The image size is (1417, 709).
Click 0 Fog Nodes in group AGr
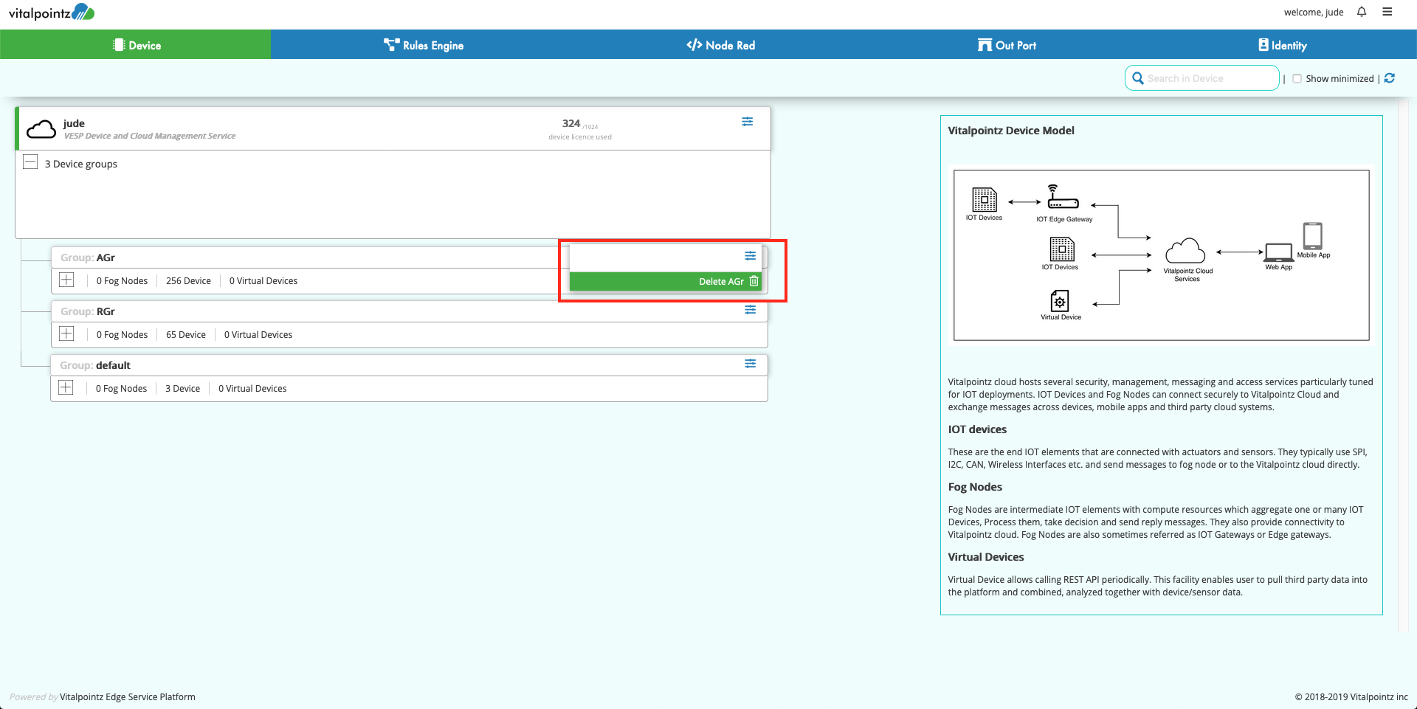[122, 281]
